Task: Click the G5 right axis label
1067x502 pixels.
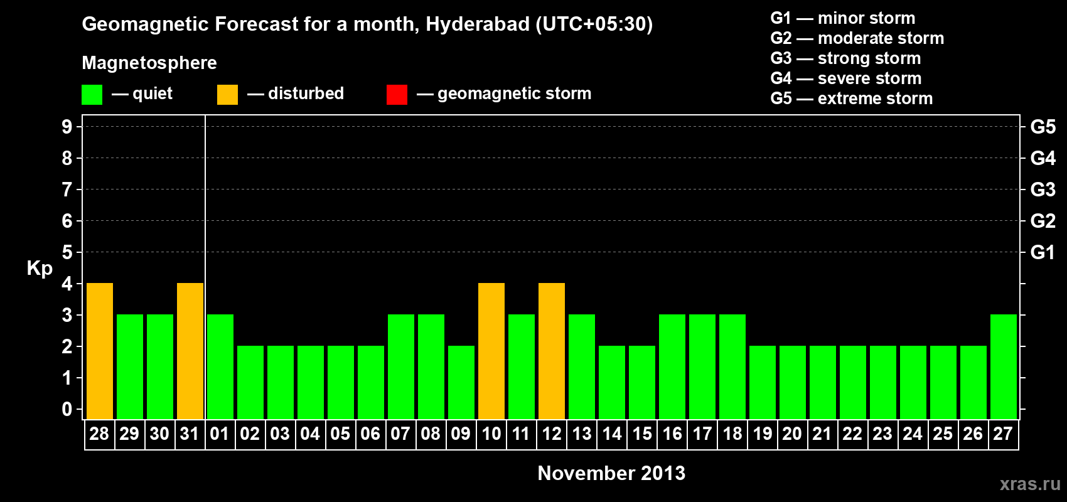Action: point(1043,127)
